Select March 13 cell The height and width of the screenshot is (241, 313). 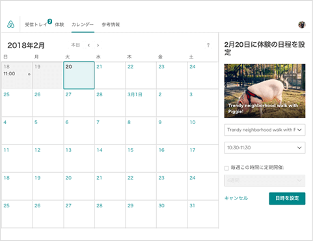click(x=79, y=159)
